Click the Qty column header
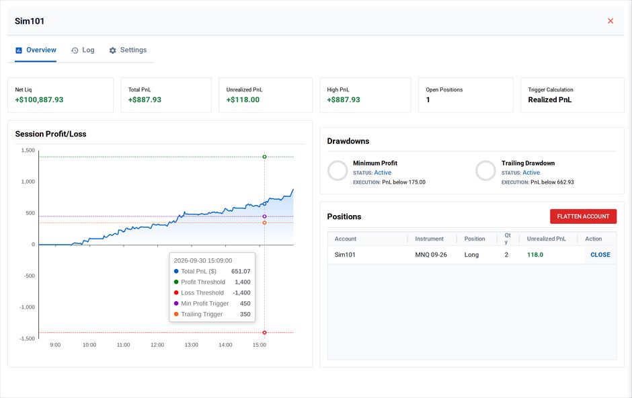632x398 pixels. pyautogui.click(x=508, y=239)
